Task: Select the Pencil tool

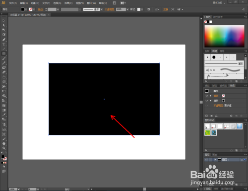Action: (x=4, y=63)
